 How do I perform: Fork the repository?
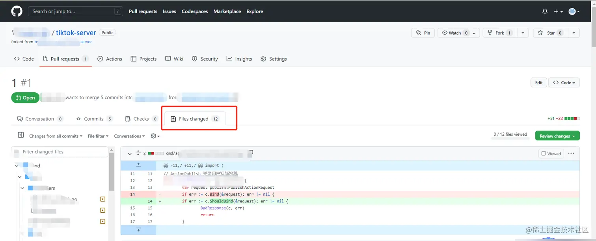point(499,33)
